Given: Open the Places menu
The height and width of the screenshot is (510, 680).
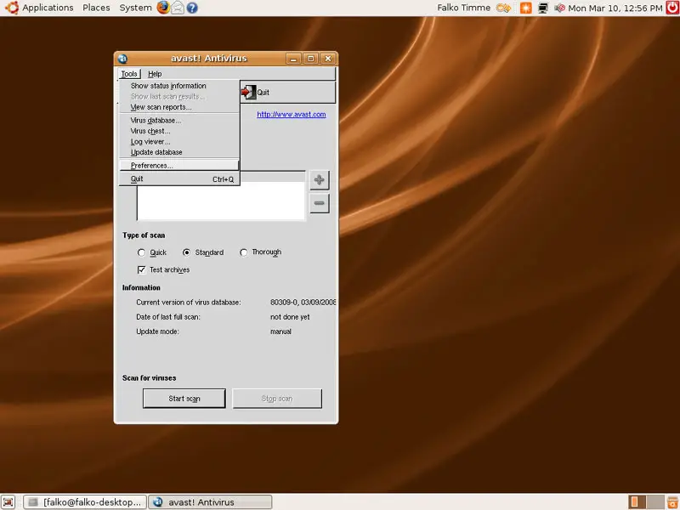Looking at the screenshot, I should pos(96,8).
